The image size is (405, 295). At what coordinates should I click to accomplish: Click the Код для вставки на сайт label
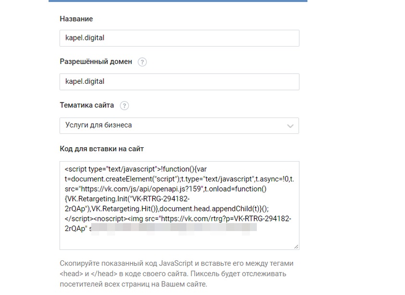(x=101, y=149)
